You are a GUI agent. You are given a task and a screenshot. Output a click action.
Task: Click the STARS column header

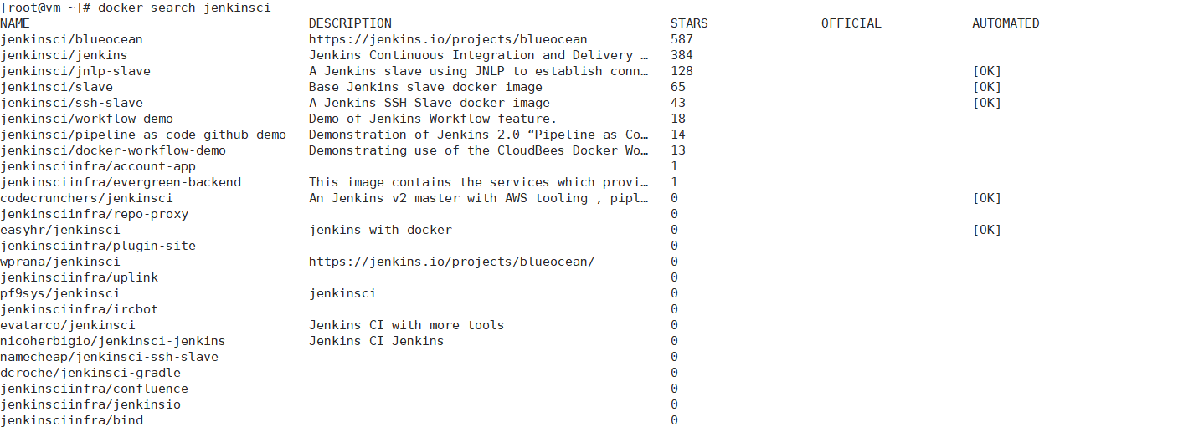tap(689, 23)
